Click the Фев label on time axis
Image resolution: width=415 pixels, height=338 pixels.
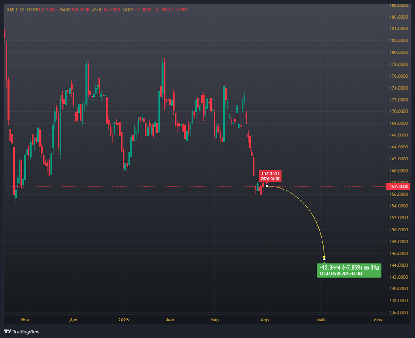tap(170, 320)
